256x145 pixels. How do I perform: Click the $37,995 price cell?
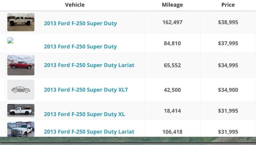(x=228, y=43)
